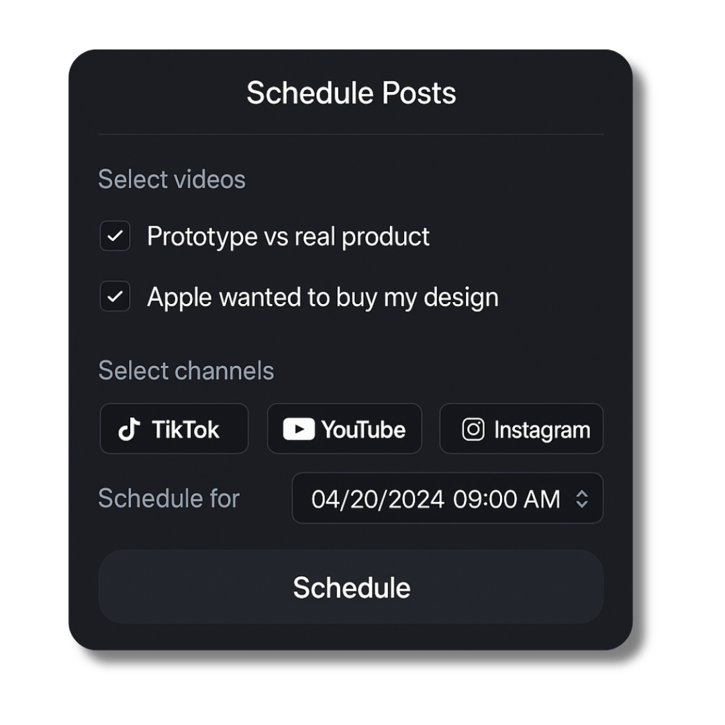Click the "Apple wanted to buy my design" label
The height and width of the screenshot is (725, 725).
tap(322, 297)
